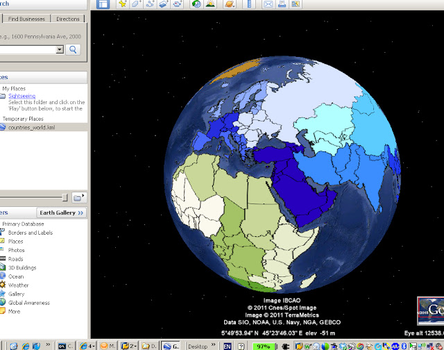Screen dimensions: 444x350
Task: Show historical imagery clock icon
Action: coord(196,4)
